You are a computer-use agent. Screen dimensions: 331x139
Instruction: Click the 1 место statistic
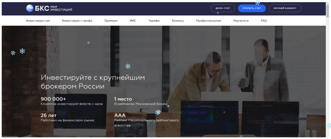tap(123, 99)
